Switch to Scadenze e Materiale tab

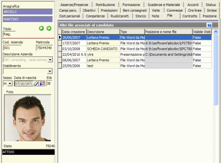point(164,5)
